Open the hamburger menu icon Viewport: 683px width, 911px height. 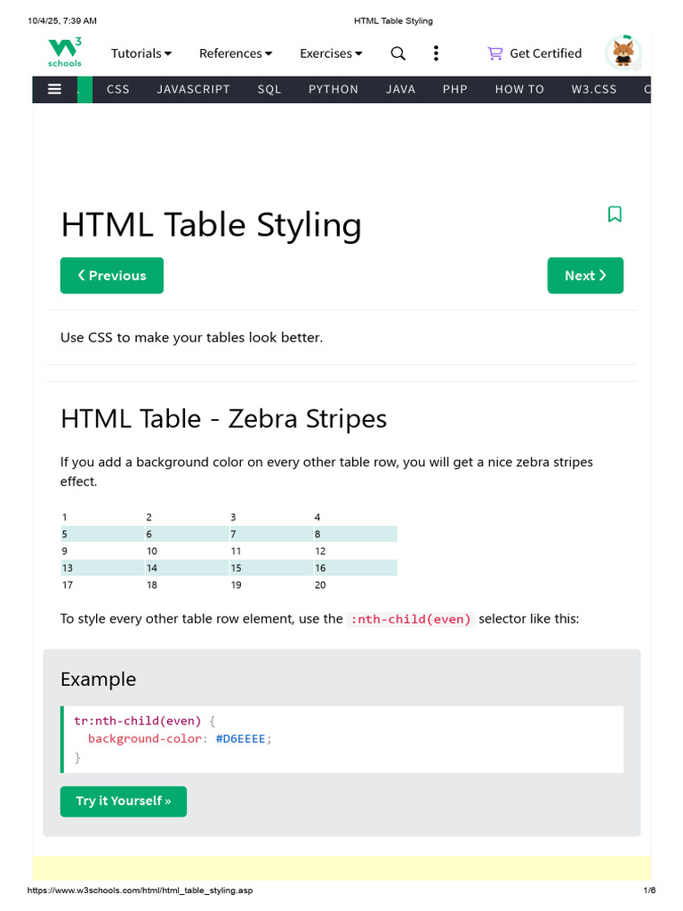(54, 90)
